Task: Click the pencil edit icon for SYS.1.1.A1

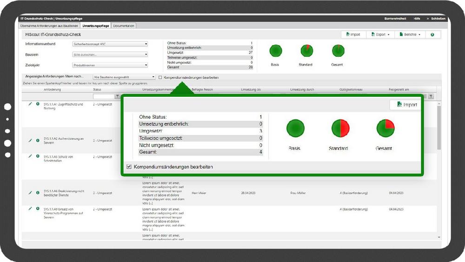Action: (x=30, y=104)
